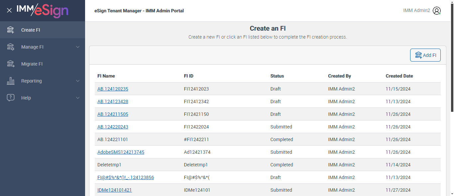454x196 pixels.
Task: Expand the Reporting chevron
Action: (x=78, y=81)
